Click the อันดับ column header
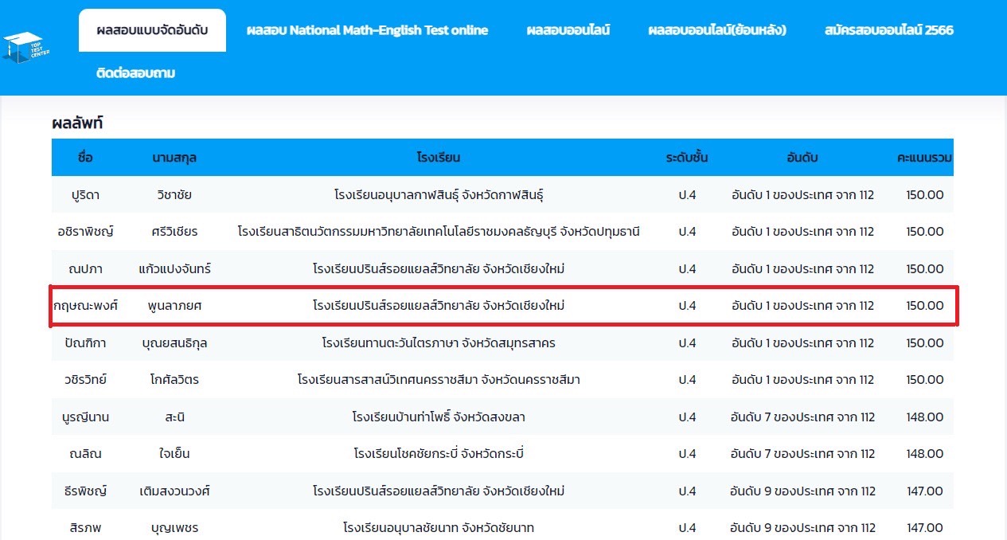 click(x=802, y=158)
